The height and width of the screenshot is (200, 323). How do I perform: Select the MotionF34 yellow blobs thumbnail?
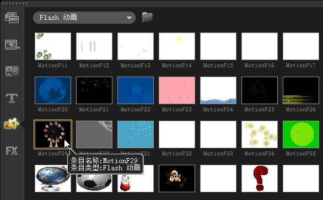pos(260,134)
